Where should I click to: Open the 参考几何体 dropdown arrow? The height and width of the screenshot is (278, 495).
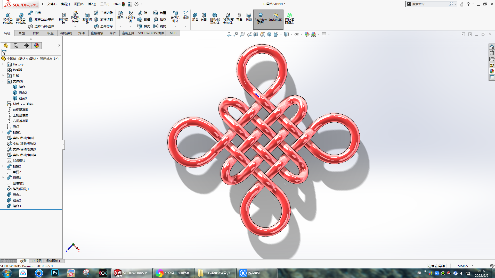(175, 27)
